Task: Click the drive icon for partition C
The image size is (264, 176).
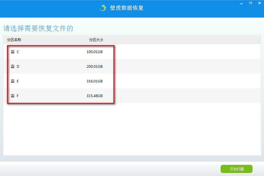Action: tap(13, 52)
